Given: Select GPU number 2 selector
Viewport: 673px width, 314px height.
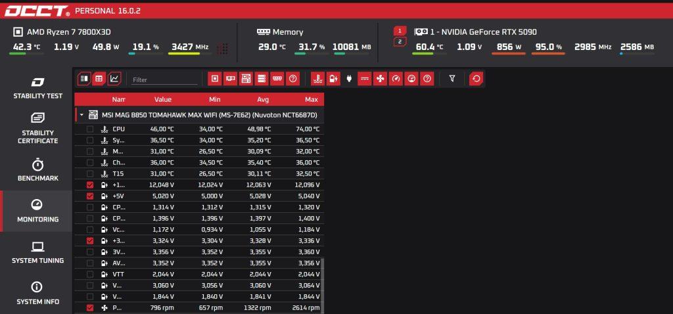Looking at the screenshot, I should coord(400,41).
